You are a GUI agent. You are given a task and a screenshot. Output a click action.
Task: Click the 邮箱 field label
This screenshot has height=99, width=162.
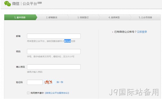point(18,36)
